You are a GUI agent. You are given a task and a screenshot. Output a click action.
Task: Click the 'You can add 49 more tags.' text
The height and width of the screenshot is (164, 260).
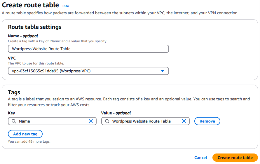coord(29,142)
